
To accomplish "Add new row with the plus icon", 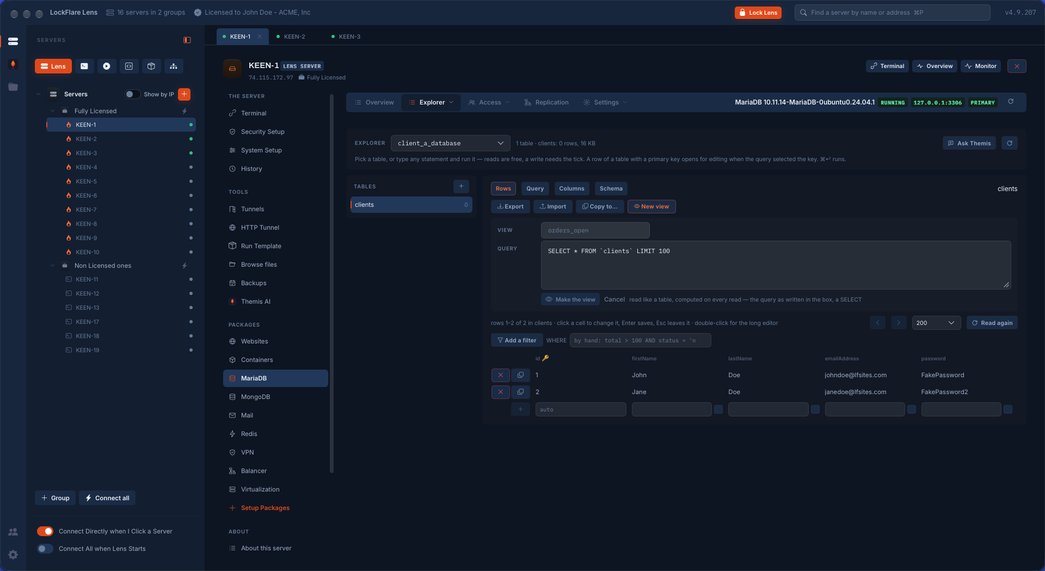I will (x=520, y=409).
